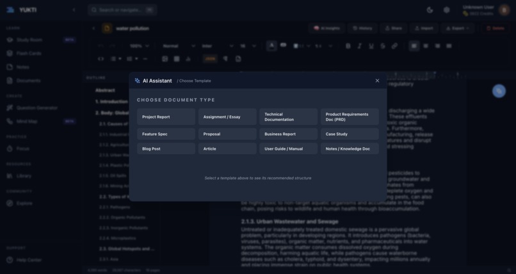Set align left
This screenshot has height=274, width=516.
414,46
